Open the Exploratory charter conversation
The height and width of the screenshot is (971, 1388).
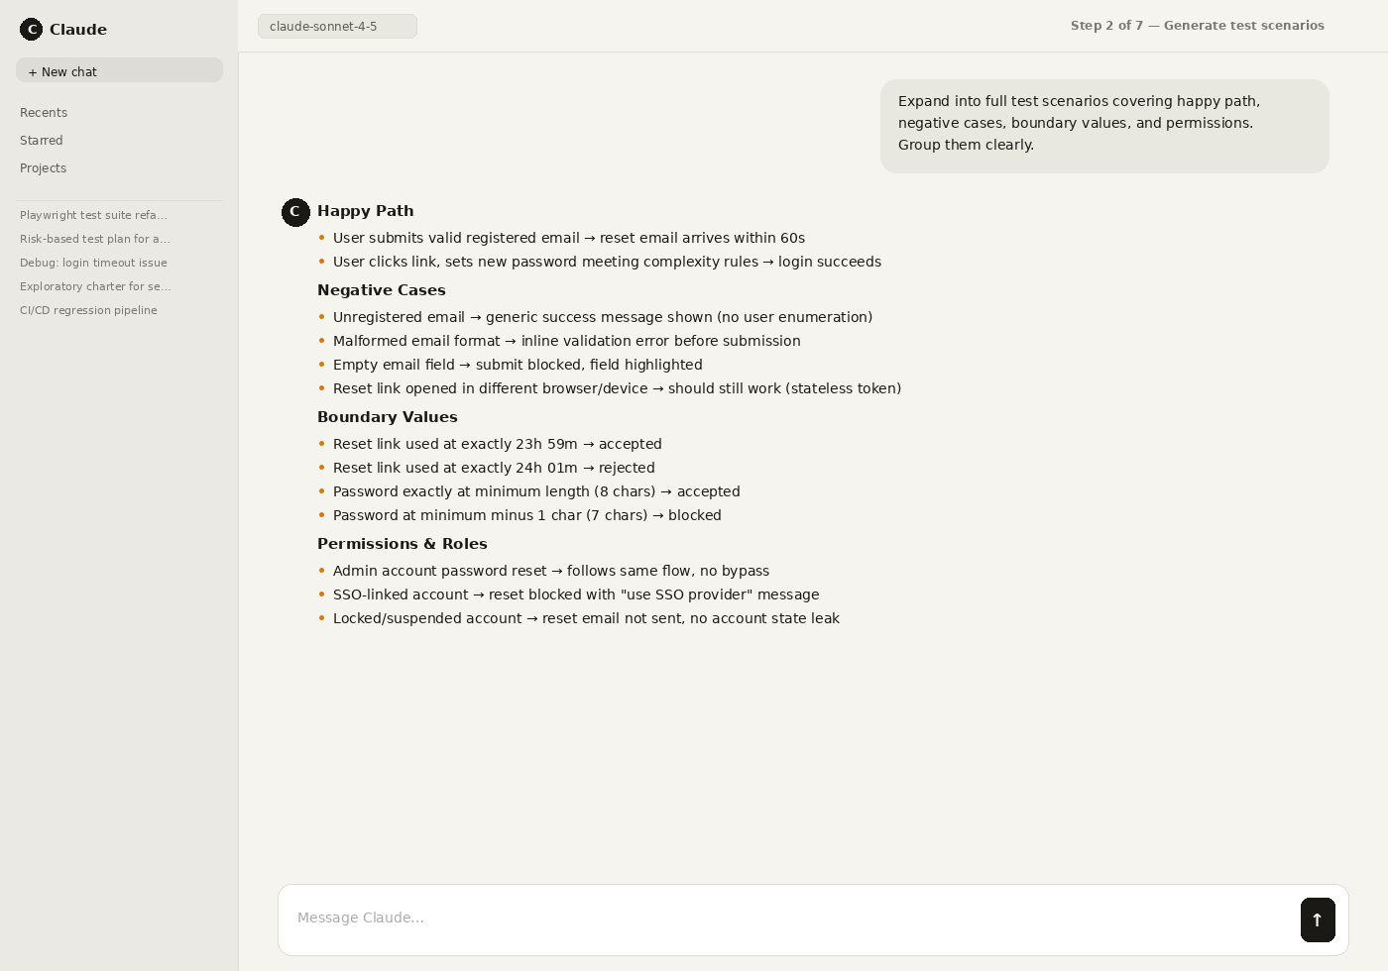95,286
